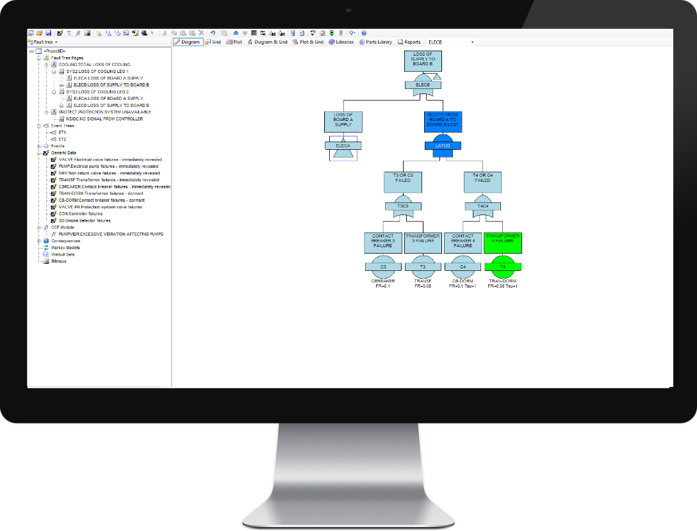Click the generic data lightning toolbar icon

pos(60,33)
